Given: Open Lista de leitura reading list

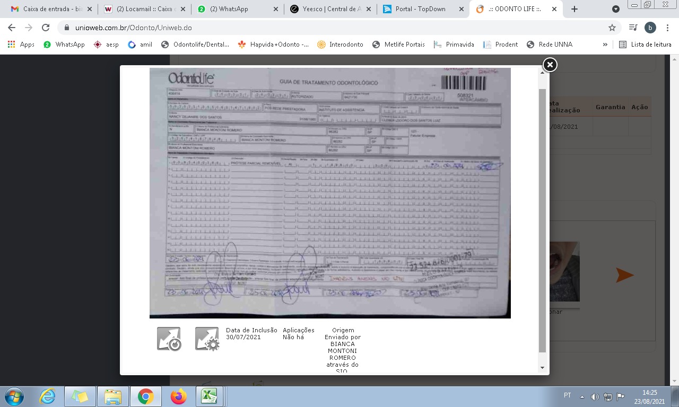Looking at the screenshot, I should coord(645,45).
